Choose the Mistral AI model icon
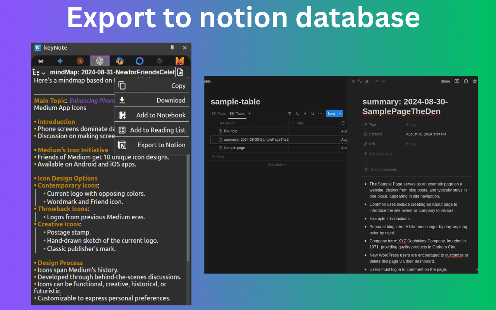 point(179,61)
